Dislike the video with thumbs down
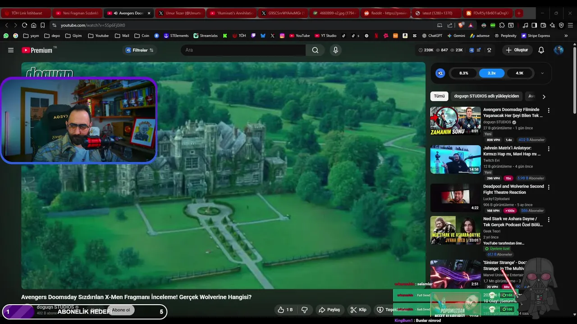Screen dimensions: 577x324 [304, 310]
